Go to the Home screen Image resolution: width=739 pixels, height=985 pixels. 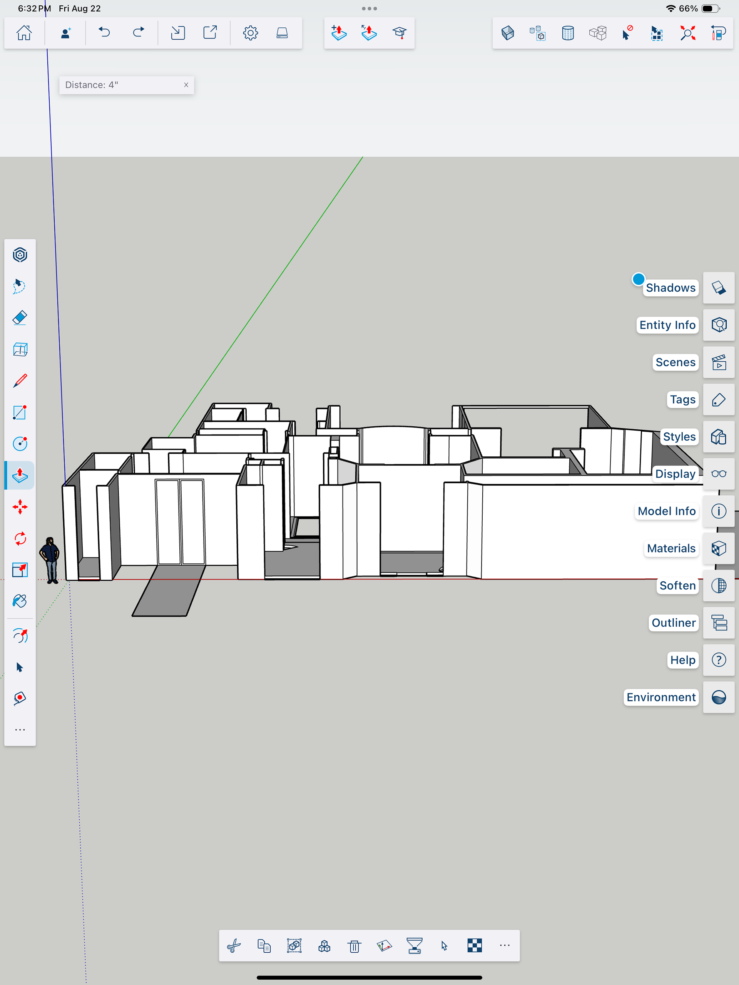coord(24,32)
